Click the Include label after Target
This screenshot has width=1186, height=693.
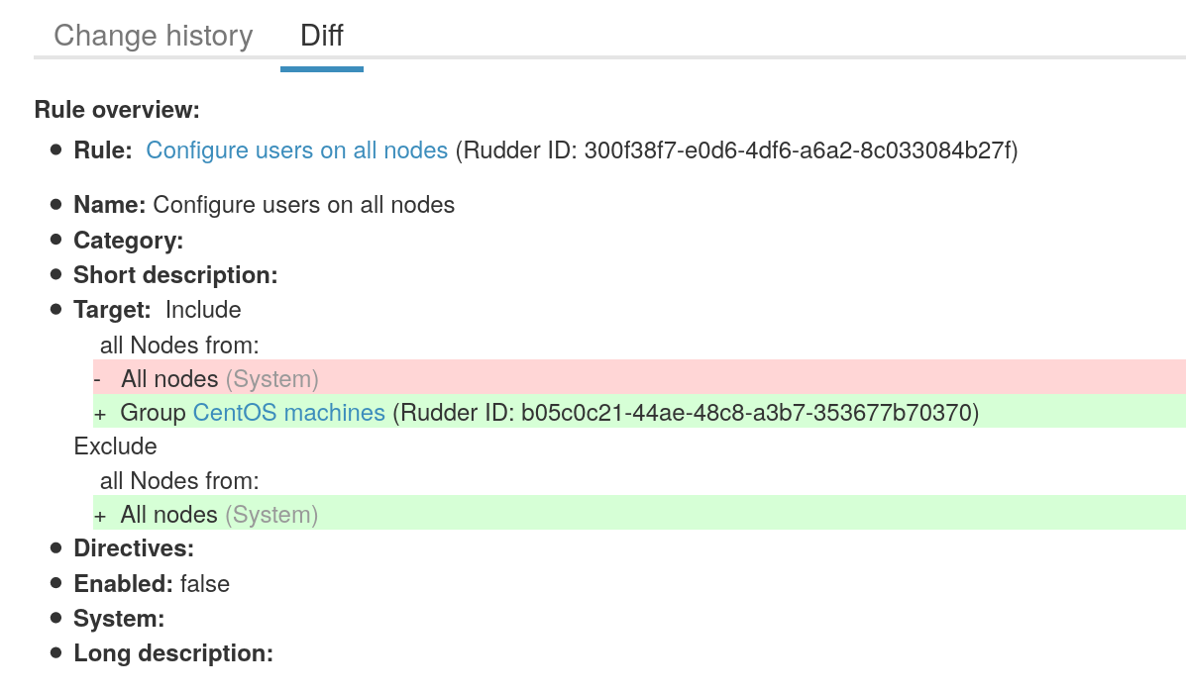tap(203, 309)
